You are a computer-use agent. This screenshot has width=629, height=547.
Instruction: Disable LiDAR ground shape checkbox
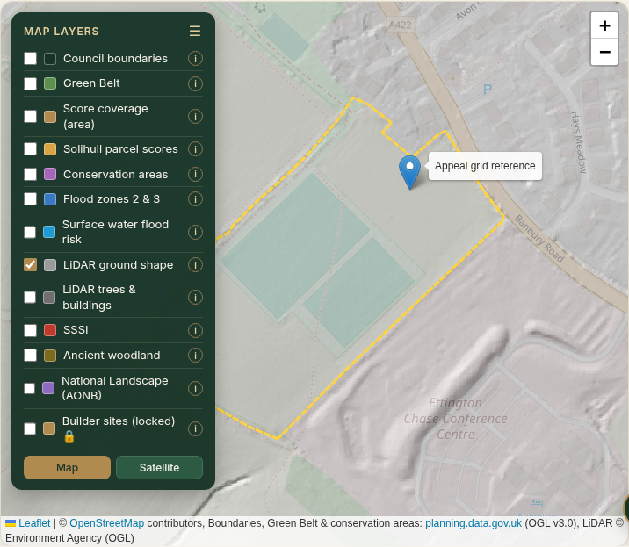pos(30,265)
